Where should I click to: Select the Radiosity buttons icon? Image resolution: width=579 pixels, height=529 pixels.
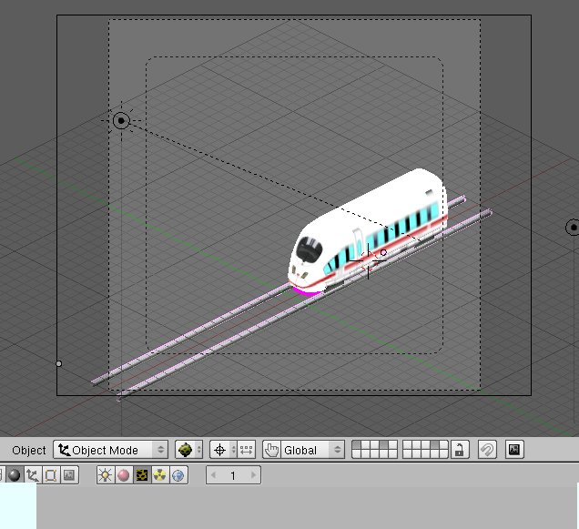[159, 475]
